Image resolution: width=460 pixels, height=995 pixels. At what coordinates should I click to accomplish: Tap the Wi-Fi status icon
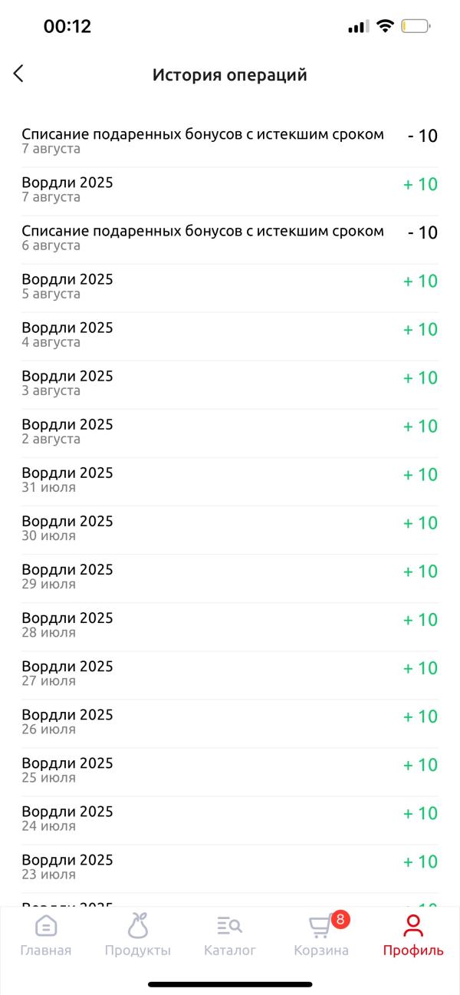pyautogui.click(x=385, y=27)
